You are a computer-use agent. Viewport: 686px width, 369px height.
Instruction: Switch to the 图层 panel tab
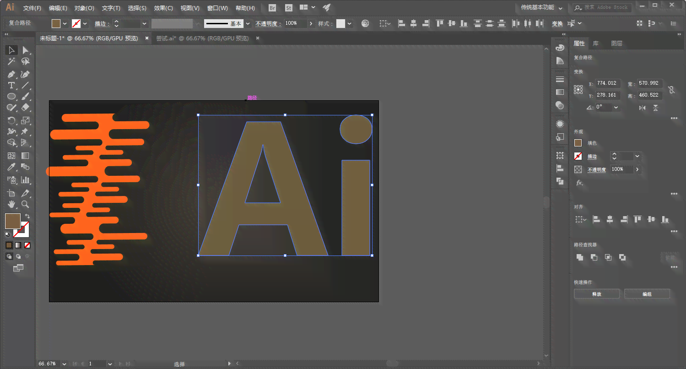[616, 43]
